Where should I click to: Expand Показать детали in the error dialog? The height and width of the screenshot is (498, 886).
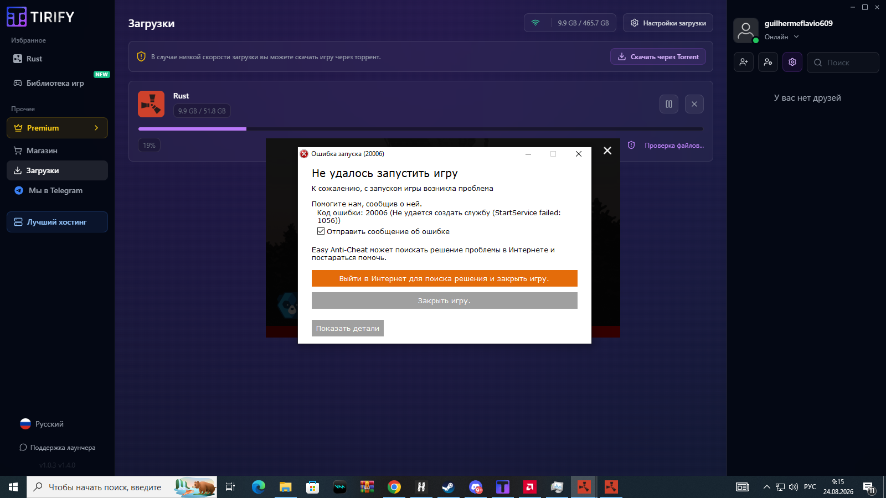(348, 328)
